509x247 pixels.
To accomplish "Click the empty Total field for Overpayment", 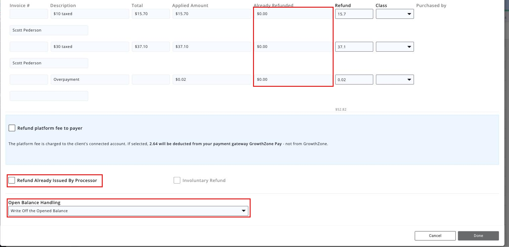I will pyautogui.click(x=151, y=79).
